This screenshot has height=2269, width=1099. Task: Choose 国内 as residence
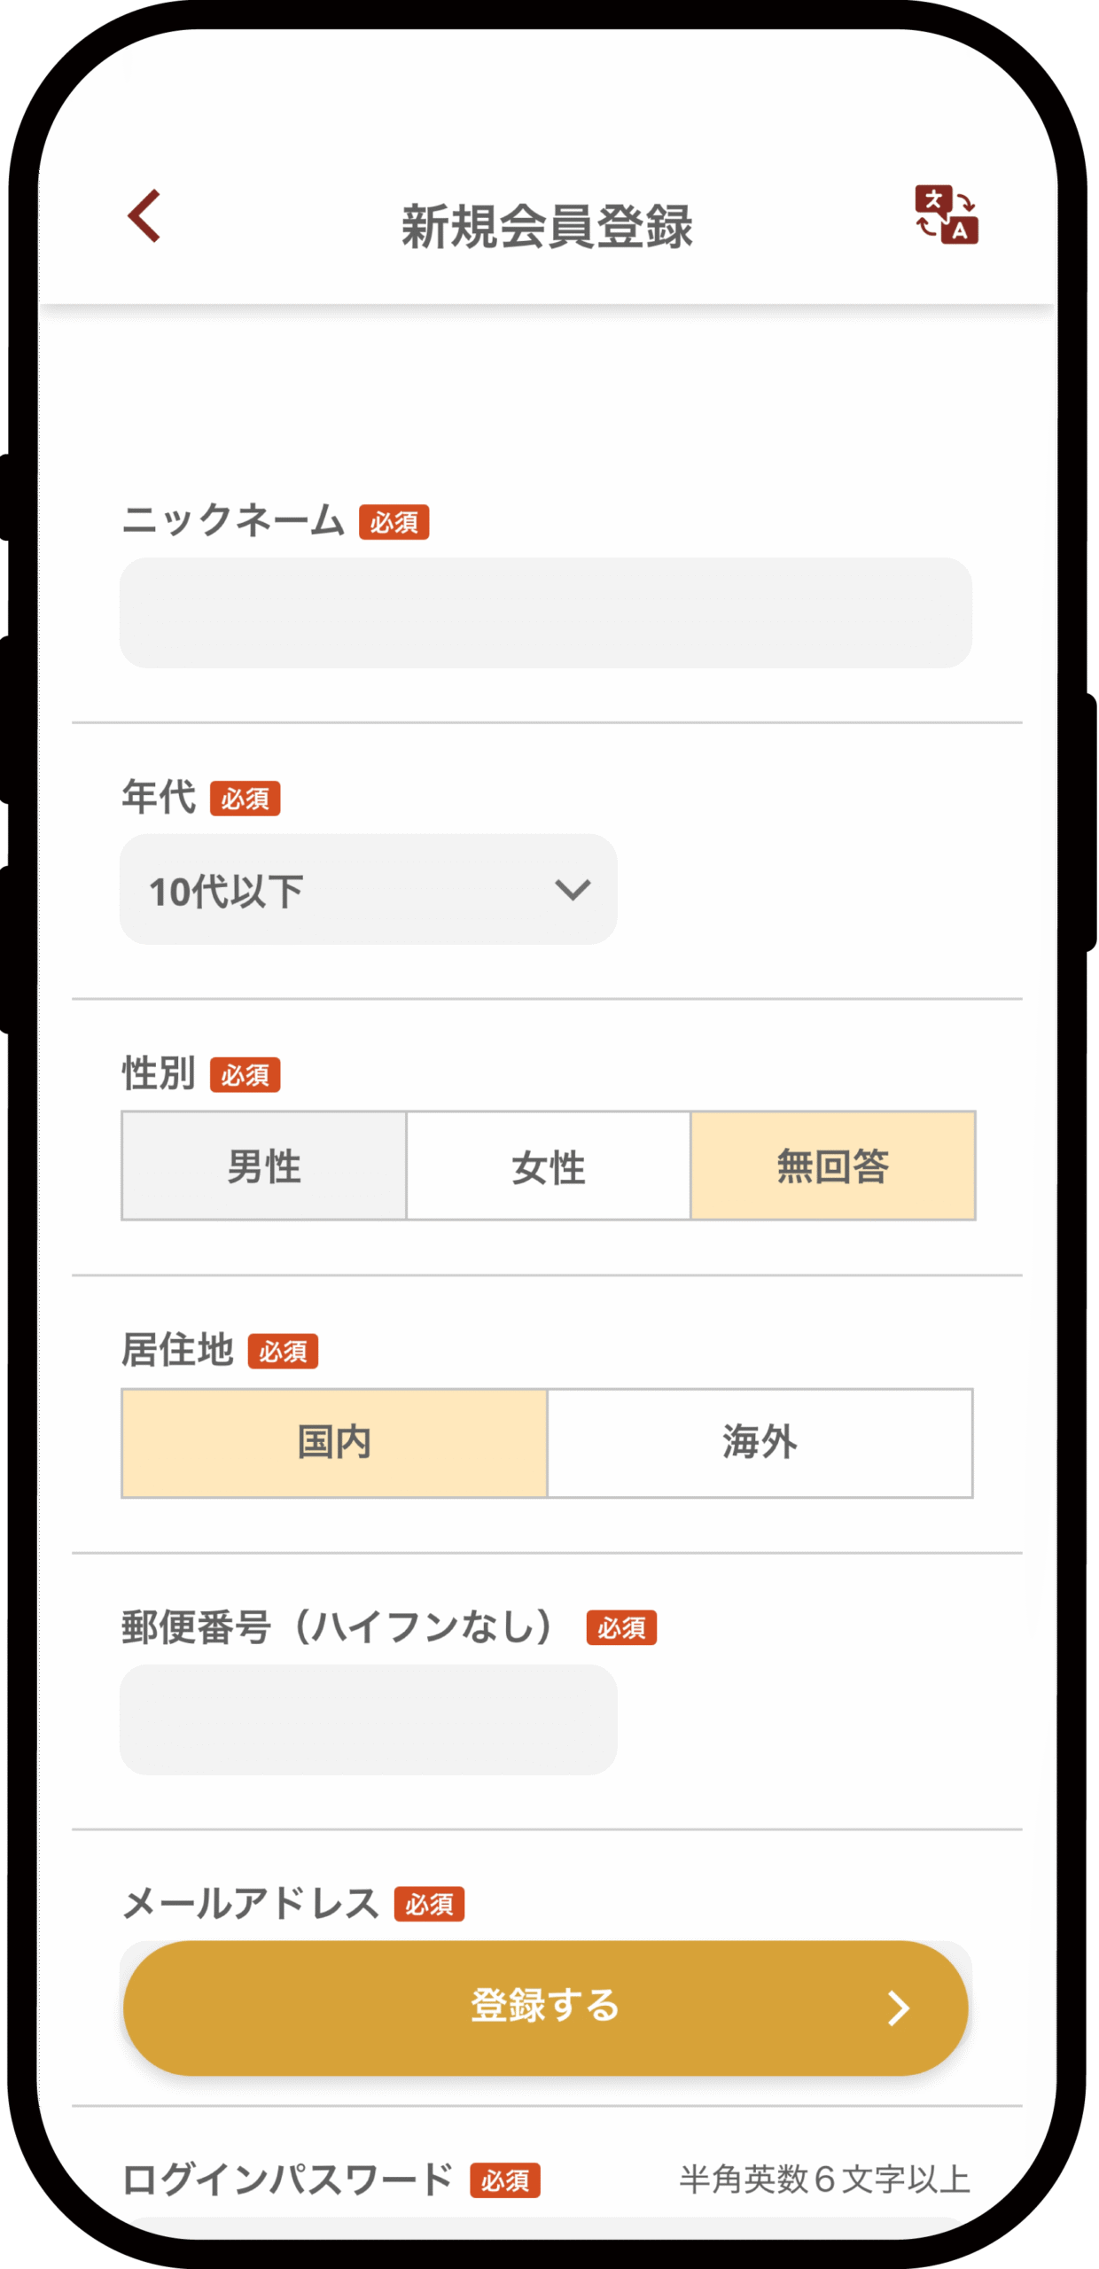point(334,1443)
